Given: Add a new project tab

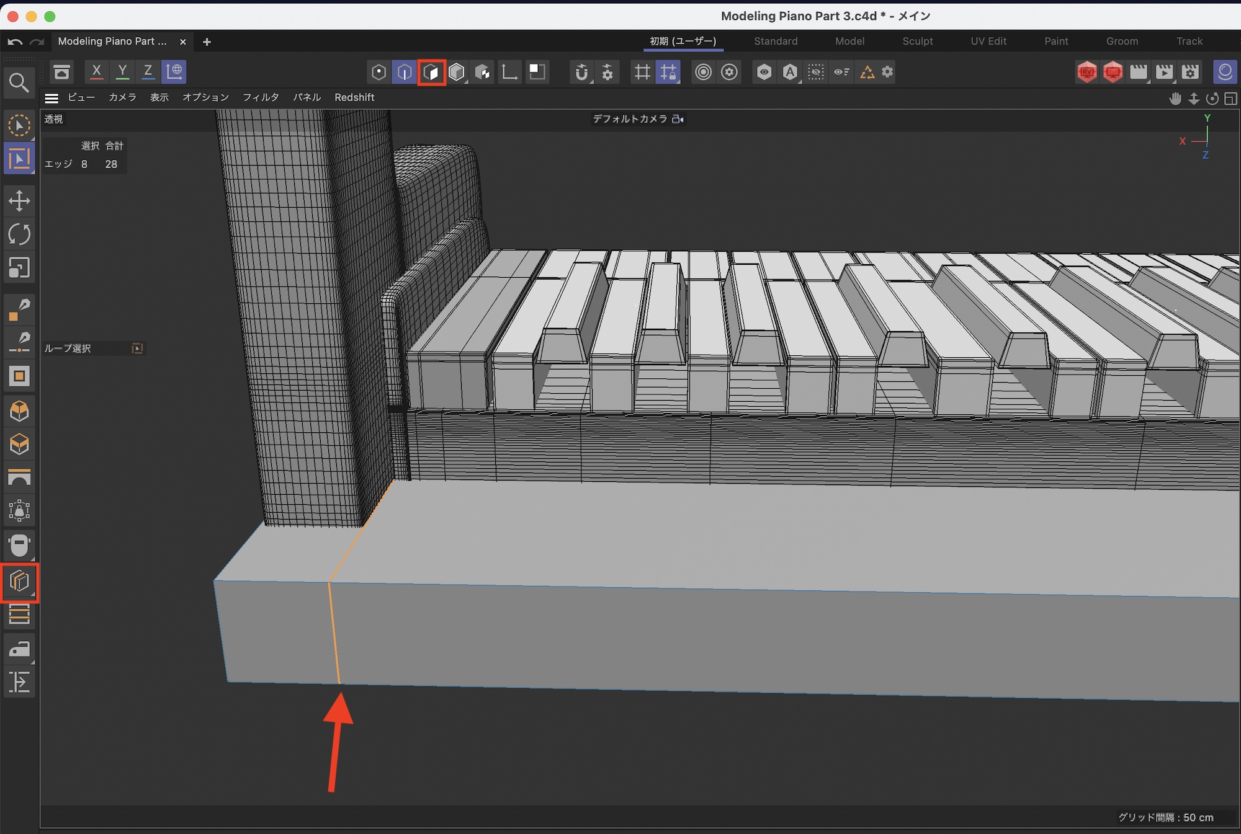Looking at the screenshot, I should (207, 42).
